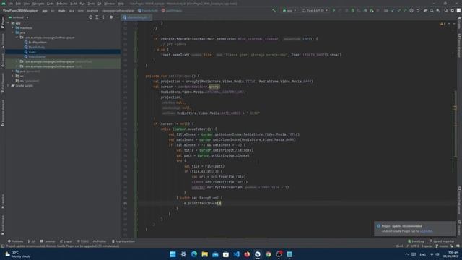This screenshot has width=462, height=260.
Task: Click the app breadcrumb in navigation bar
Action: point(45,11)
